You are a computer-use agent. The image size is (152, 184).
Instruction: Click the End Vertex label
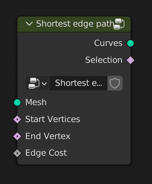coord(48,136)
